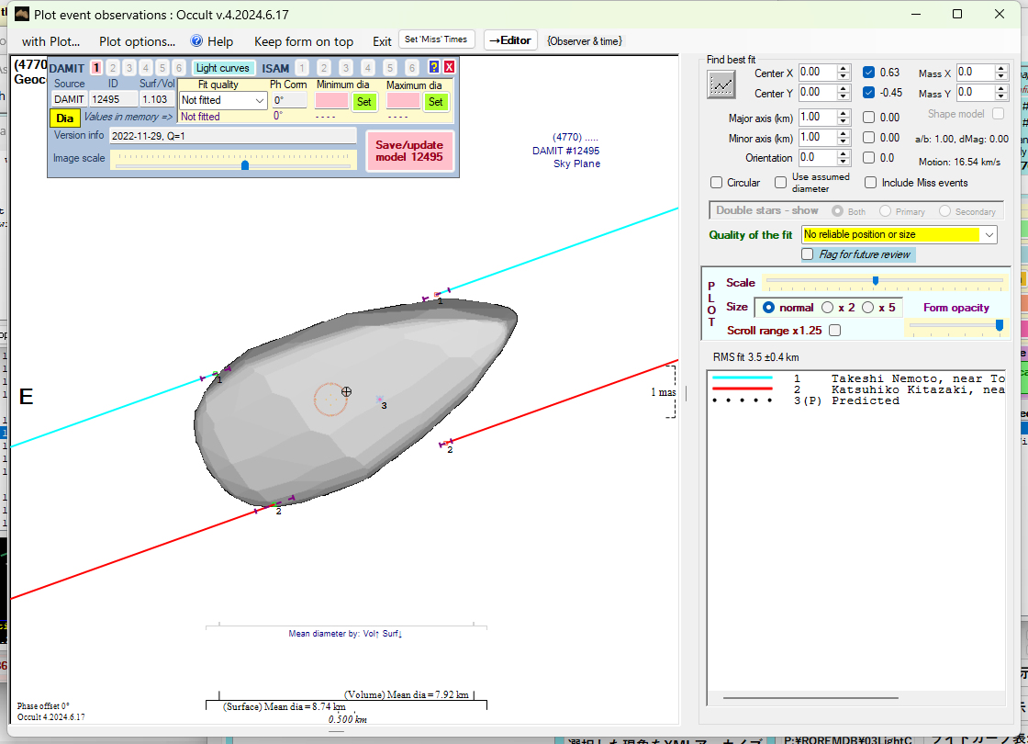Click the Form opacity slider handle
Image resolution: width=1028 pixels, height=744 pixels.
pos(999,325)
